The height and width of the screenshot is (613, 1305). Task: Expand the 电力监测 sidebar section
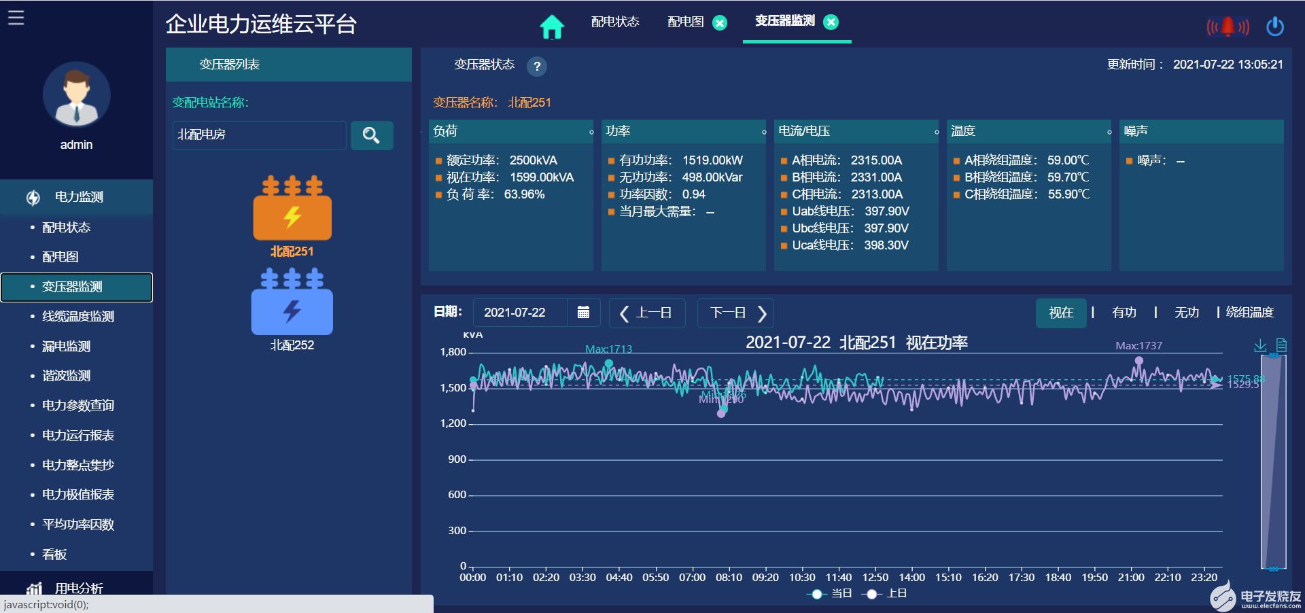pyautogui.click(x=77, y=197)
